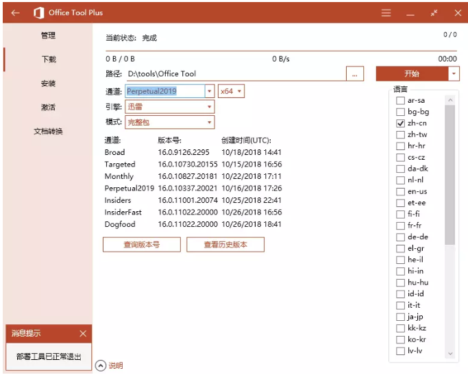This screenshot has height=375, width=468.
Task: Click the 查看历史版本 button
Action: click(225, 245)
